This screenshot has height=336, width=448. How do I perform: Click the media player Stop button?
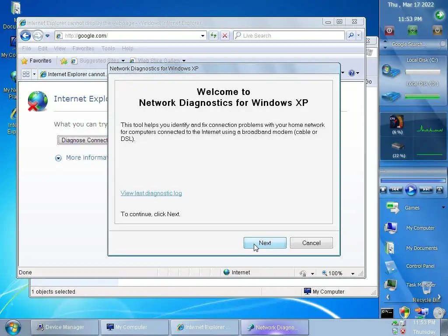pyautogui.click(x=383, y=190)
